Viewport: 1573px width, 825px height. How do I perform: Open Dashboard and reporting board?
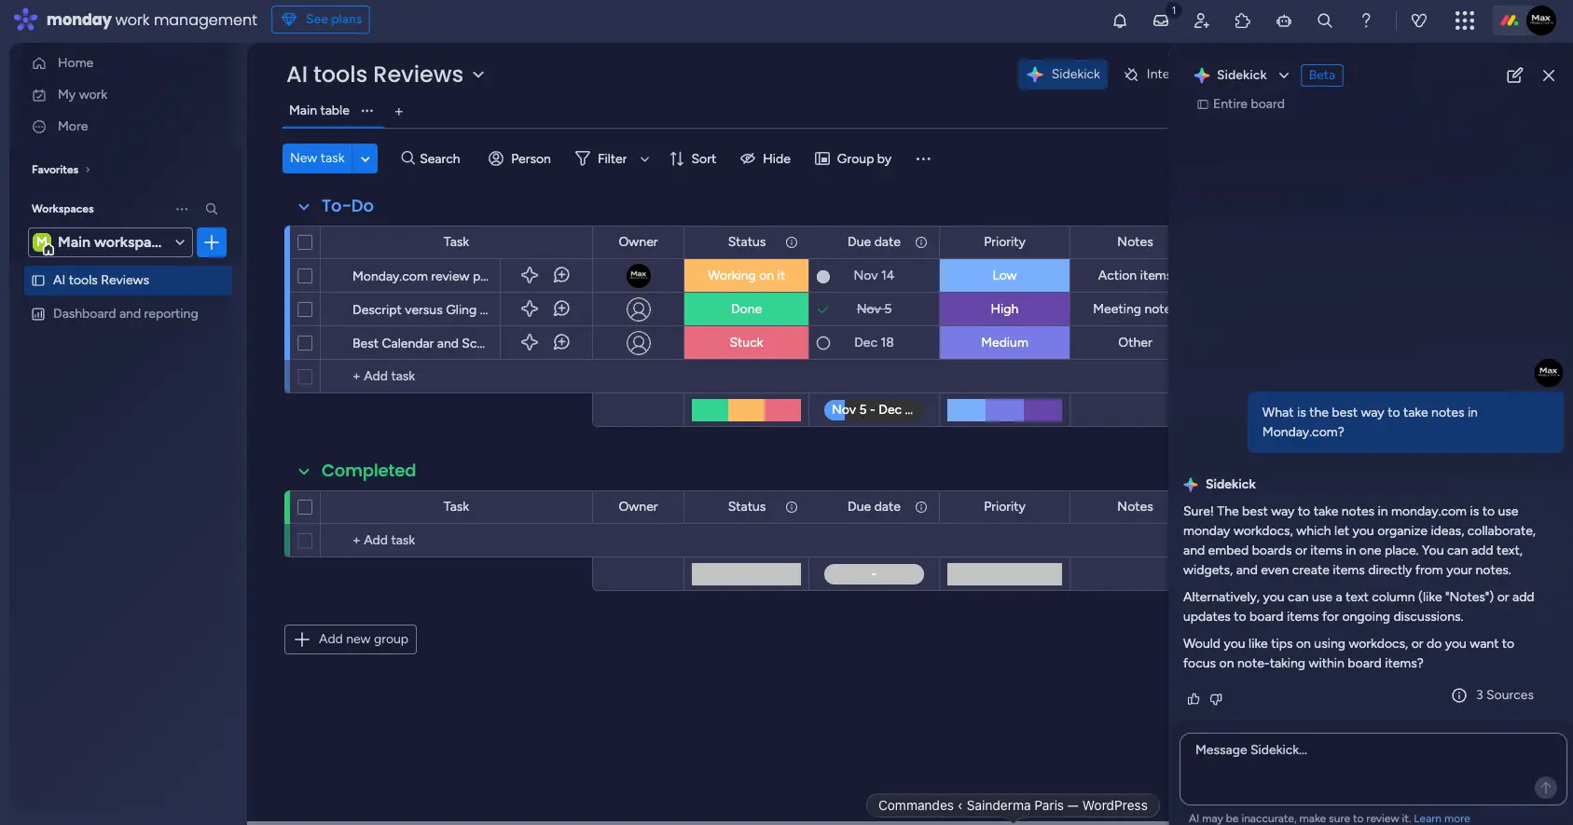[125, 314]
